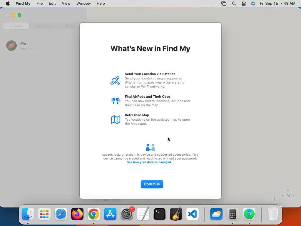Click the Stage Manager windows icon in menu bar

[x=224, y=4]
